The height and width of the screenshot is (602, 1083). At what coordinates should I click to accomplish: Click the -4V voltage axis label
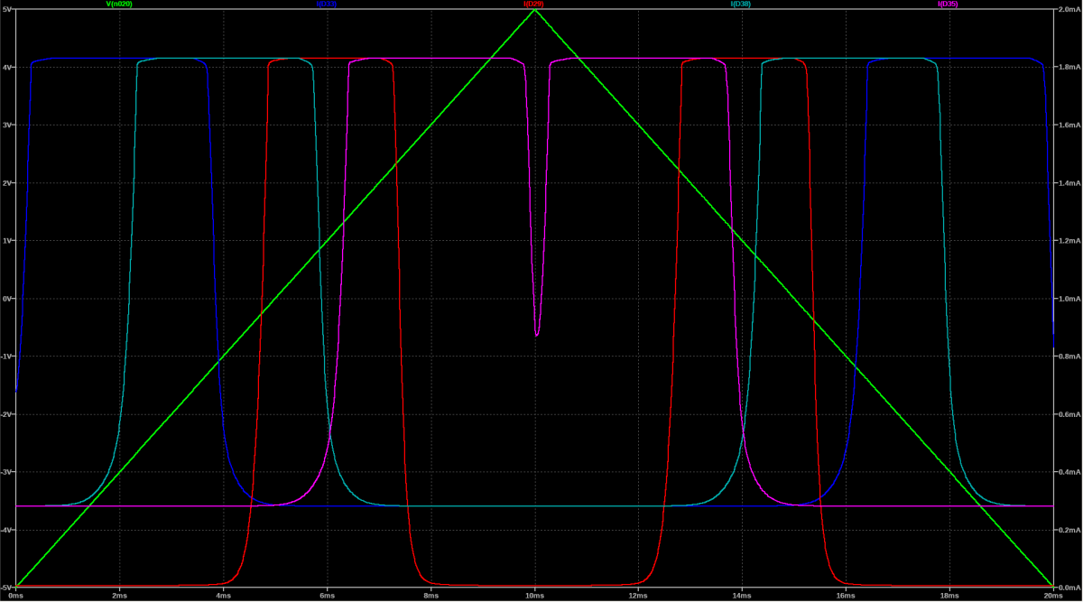pyautogui.click(x=6, y=529)
